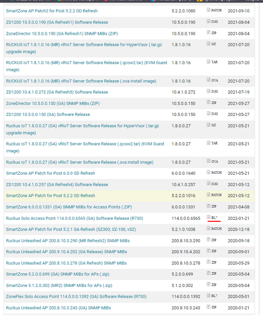
Task: Select version text 114.0.0.0.6565
Action: 186,218
